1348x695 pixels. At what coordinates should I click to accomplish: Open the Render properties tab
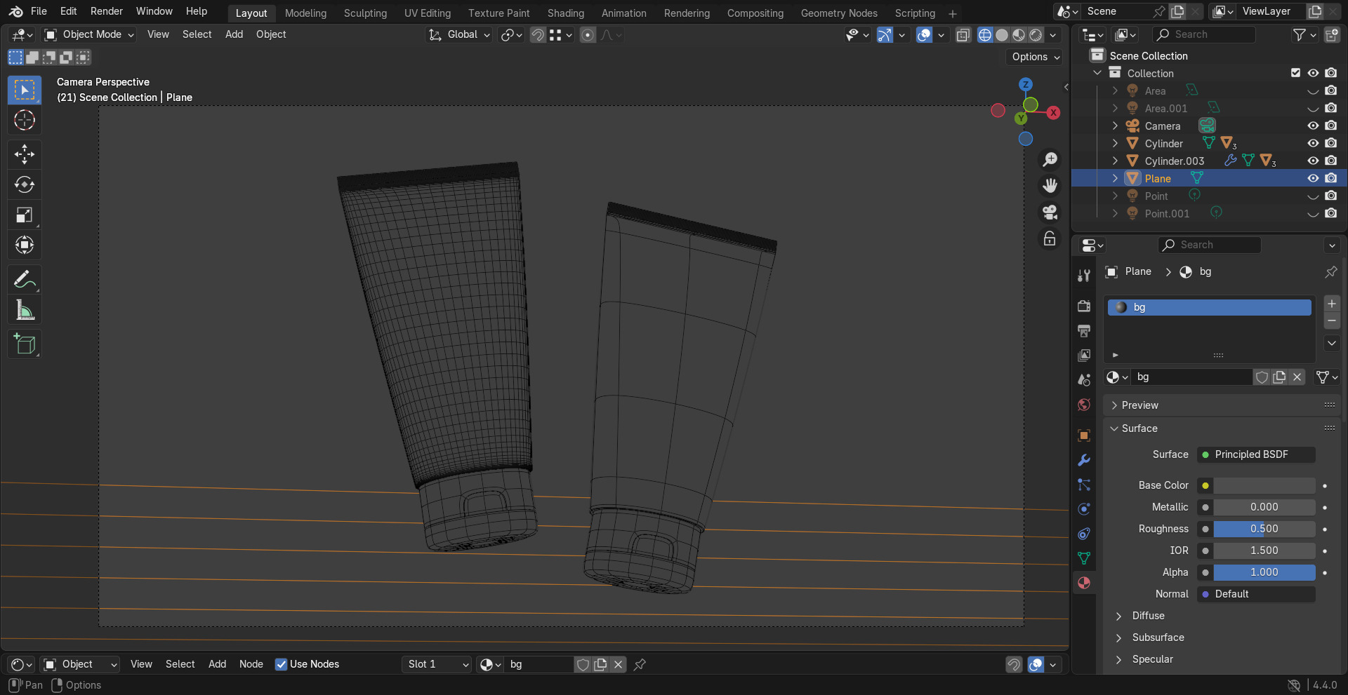click(1084, 306)
